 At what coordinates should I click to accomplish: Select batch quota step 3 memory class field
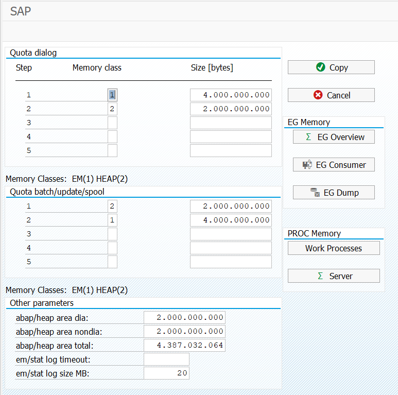tap(112, 234)
